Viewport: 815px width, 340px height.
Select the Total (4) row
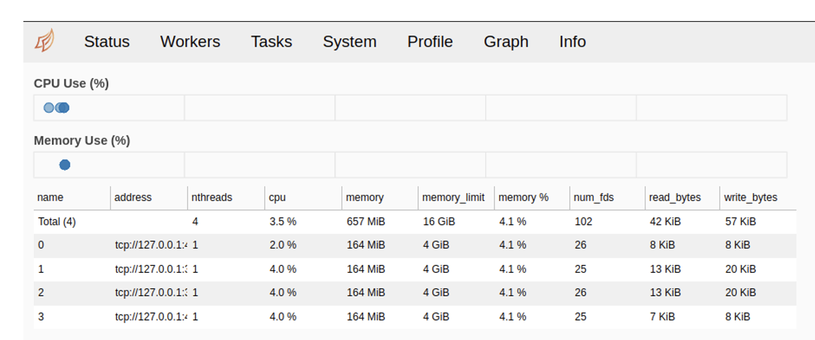coord(57,222)
